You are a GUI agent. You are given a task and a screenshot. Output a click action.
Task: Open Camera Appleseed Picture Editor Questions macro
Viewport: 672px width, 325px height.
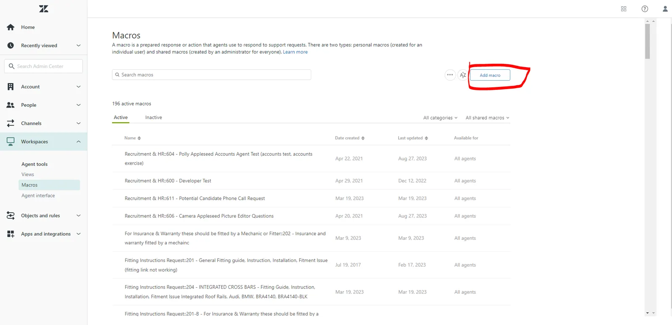pos(199,216)
